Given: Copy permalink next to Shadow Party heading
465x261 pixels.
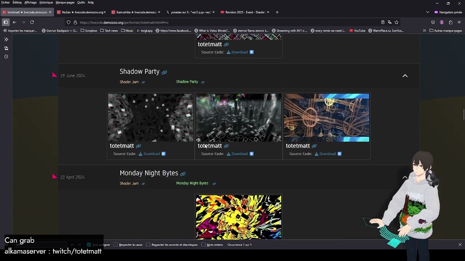Looking at the screenshot, I should 164,72.
